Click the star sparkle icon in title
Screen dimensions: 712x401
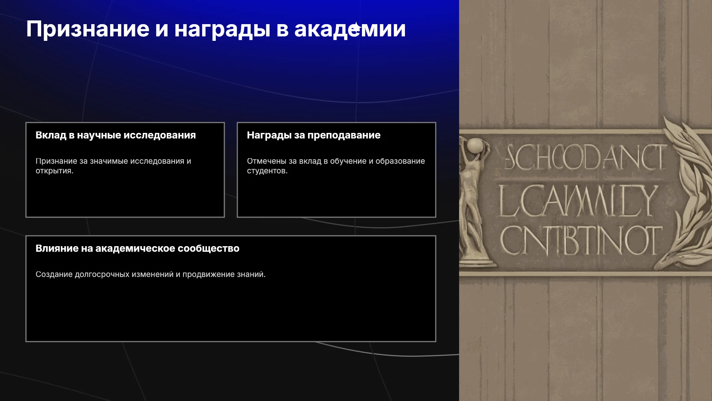coord(356,28)
